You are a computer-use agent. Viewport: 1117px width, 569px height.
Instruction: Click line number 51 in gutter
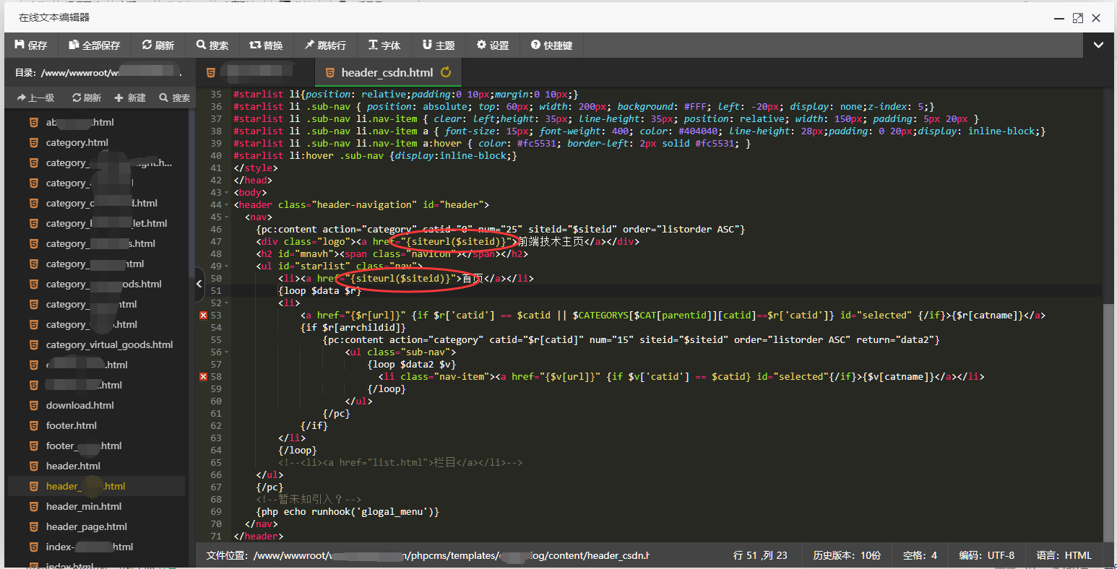coord(215,291)
